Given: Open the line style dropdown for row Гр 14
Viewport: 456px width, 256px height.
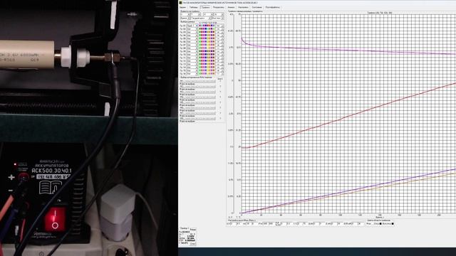Looking at the screenshot, I should point(220,67).
